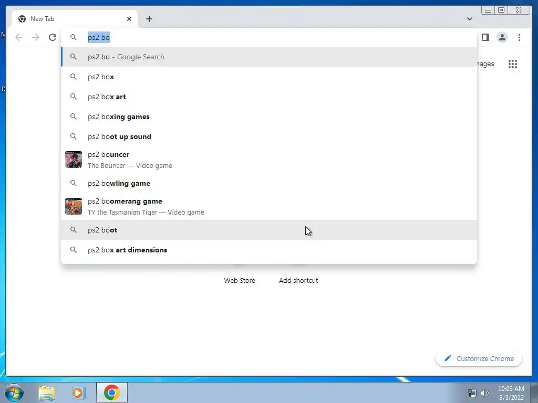Click the address bar containing 'ps2 bo'
The height and width of the screenshot is (403, 538).
click(x=269, y=37)
